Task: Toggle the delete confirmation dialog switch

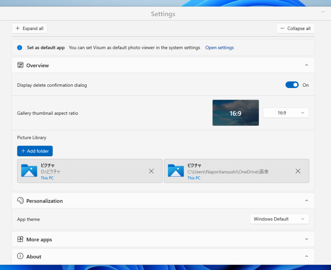Action: (x=292, y=85)
